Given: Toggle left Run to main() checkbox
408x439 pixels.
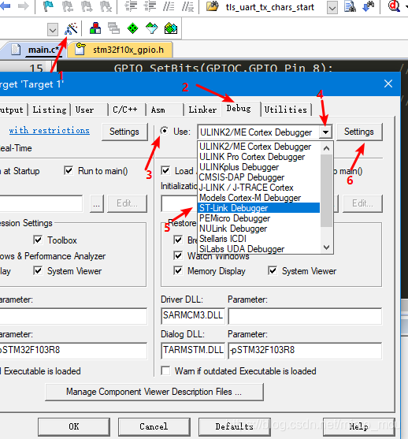Looking at the screenshot, I should click(x=69, y=170).
